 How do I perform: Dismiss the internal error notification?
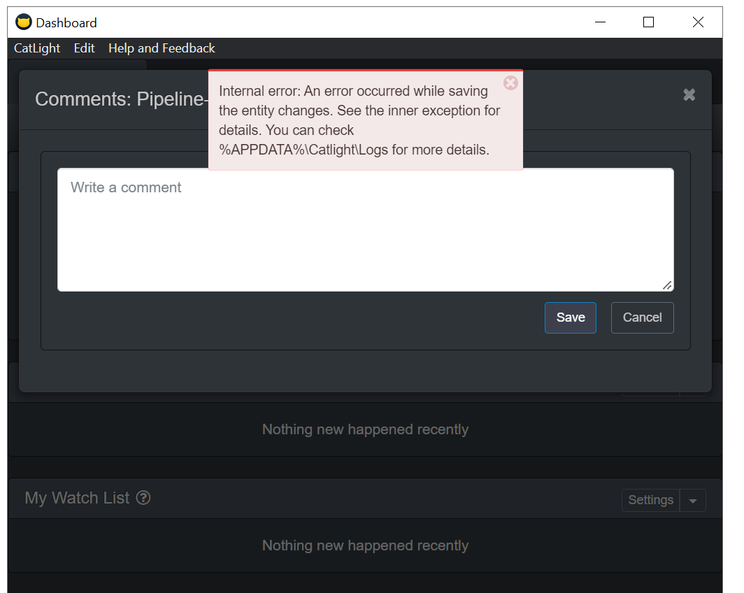point(510,83)
